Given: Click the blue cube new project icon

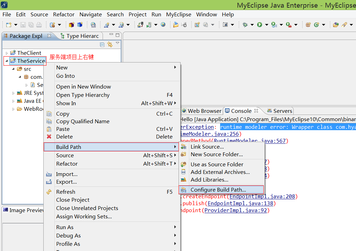Looking at the screenshot, I should point(80,25).
